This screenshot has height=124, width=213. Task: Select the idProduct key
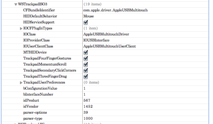click(31, 100)
